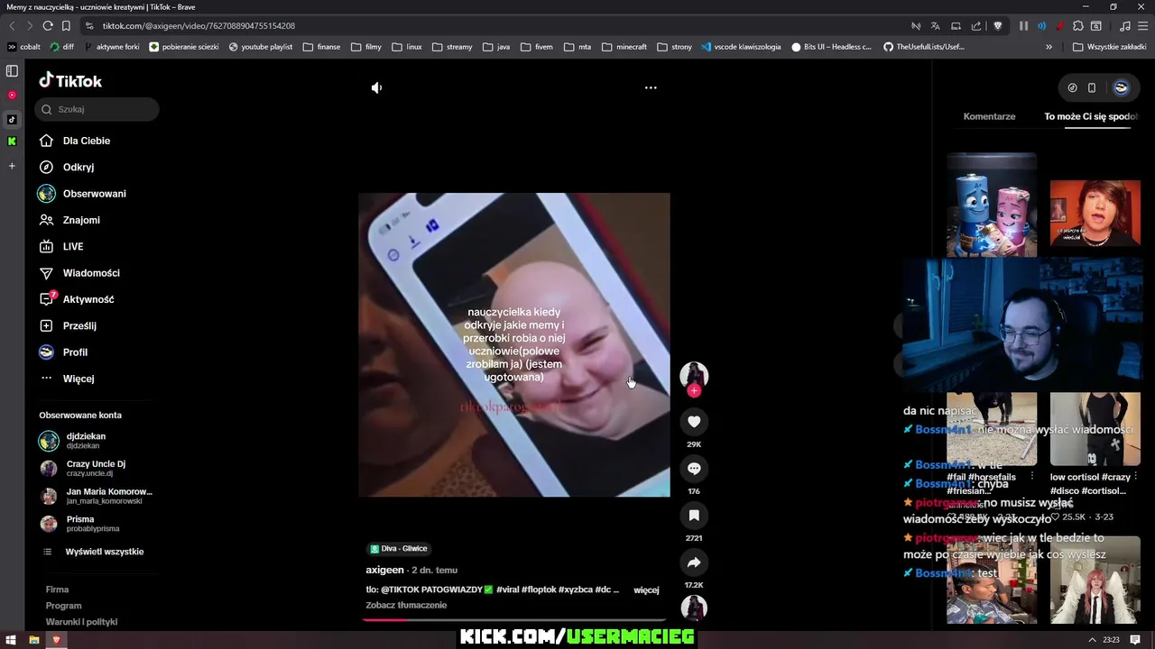Screen dimensions: 1155x649
Task: Open followed account Crazy Uncle Dj
Action: tap(96, 468)
